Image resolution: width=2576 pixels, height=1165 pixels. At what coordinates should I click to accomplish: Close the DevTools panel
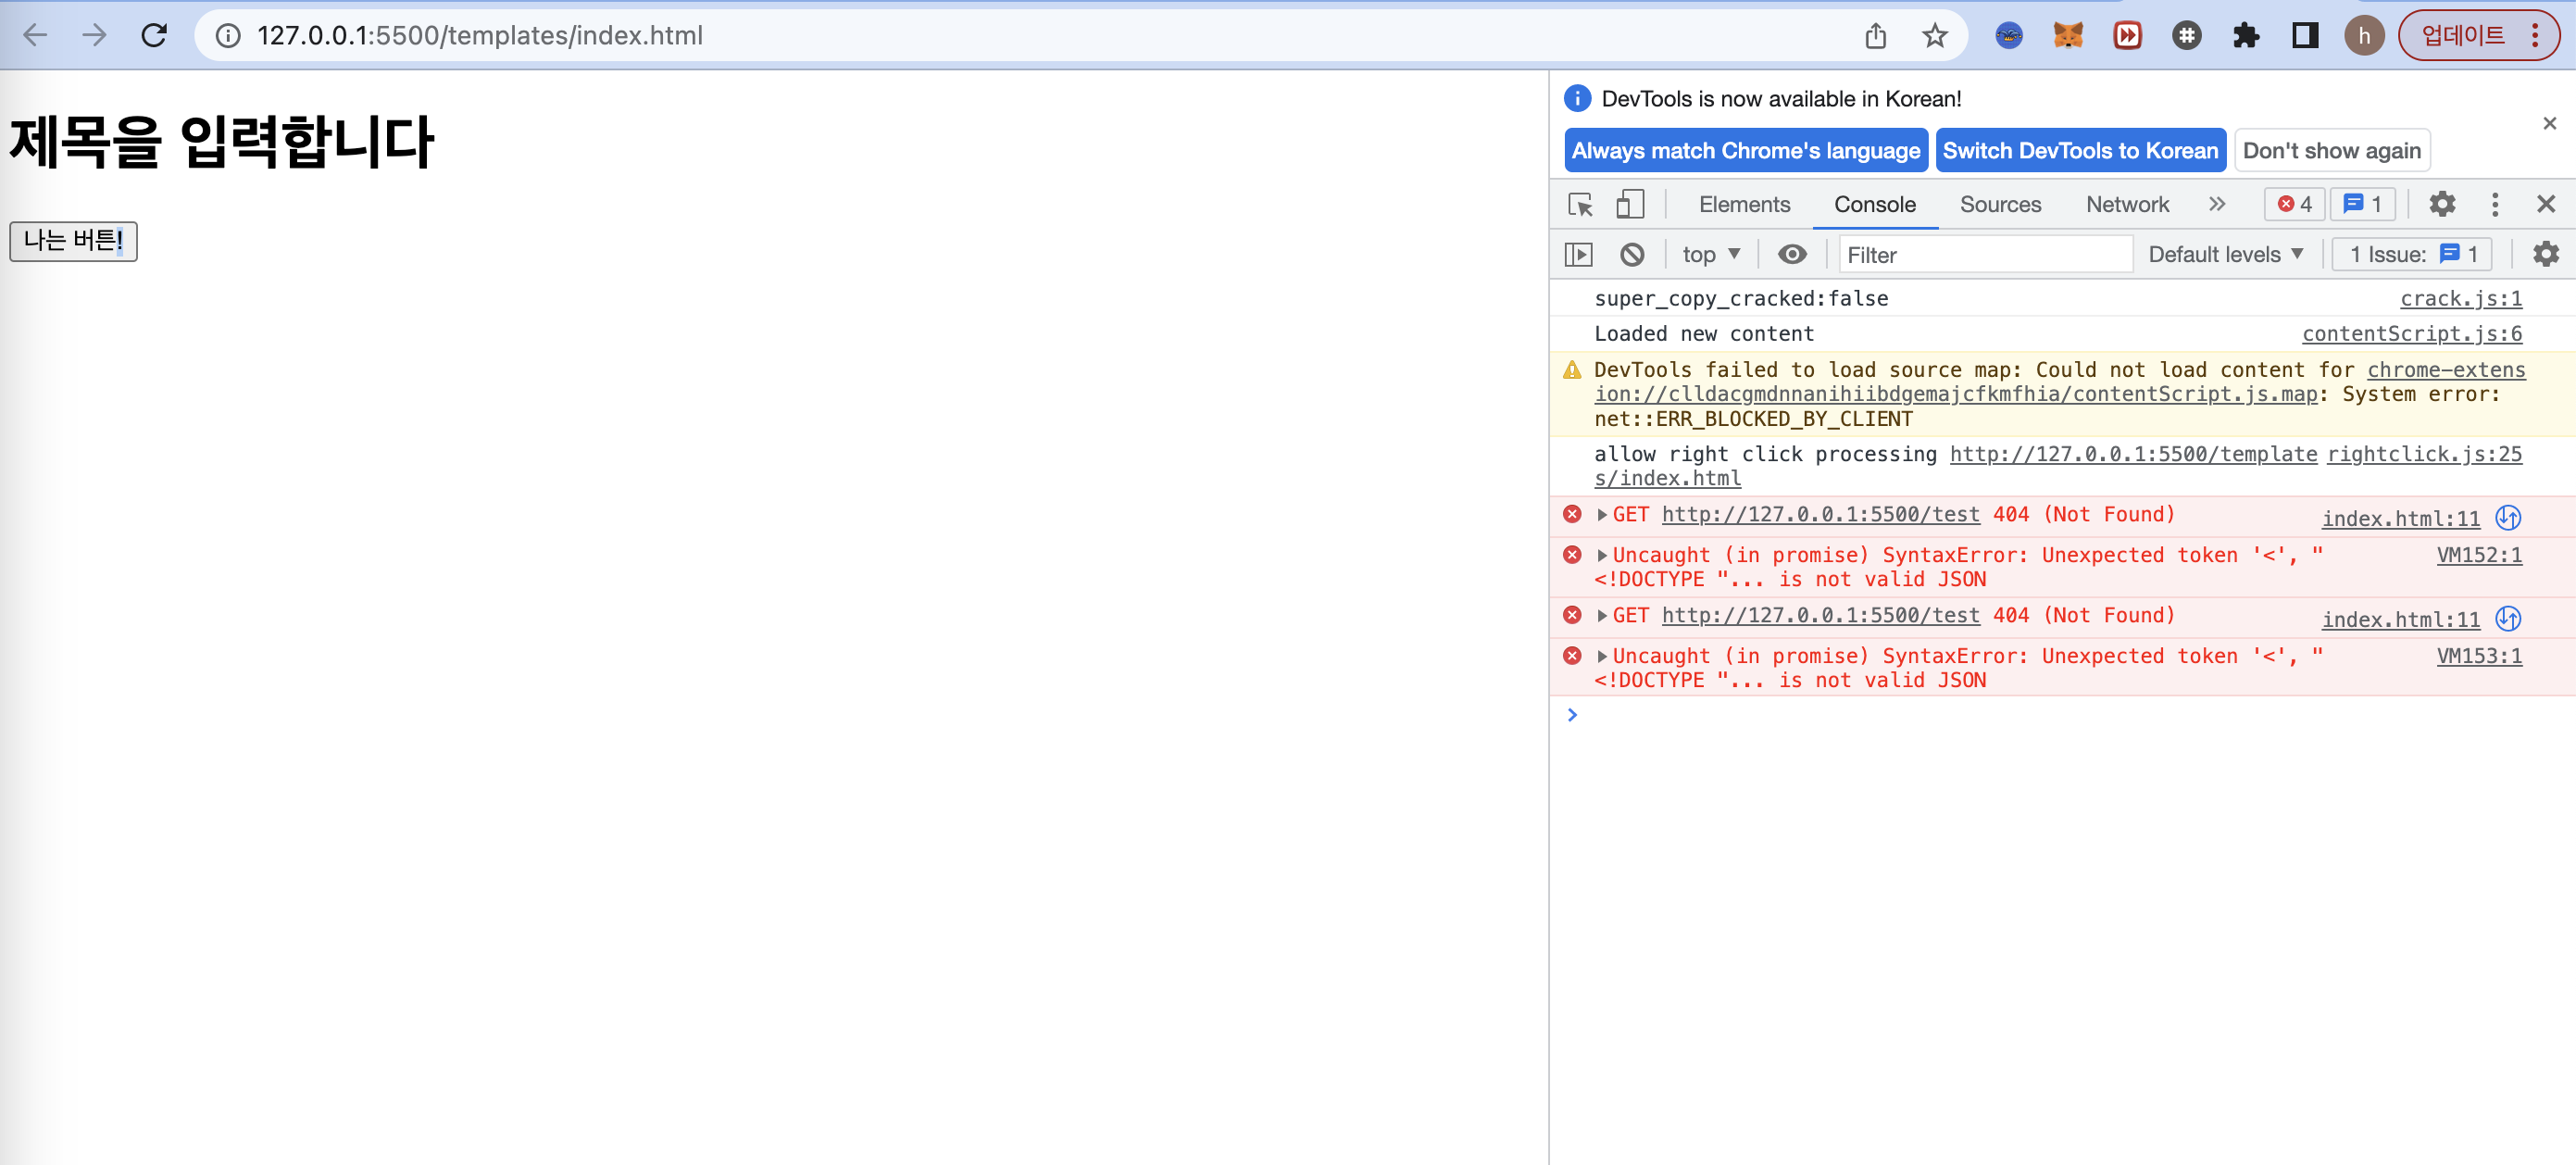(x=2546, y=205)
